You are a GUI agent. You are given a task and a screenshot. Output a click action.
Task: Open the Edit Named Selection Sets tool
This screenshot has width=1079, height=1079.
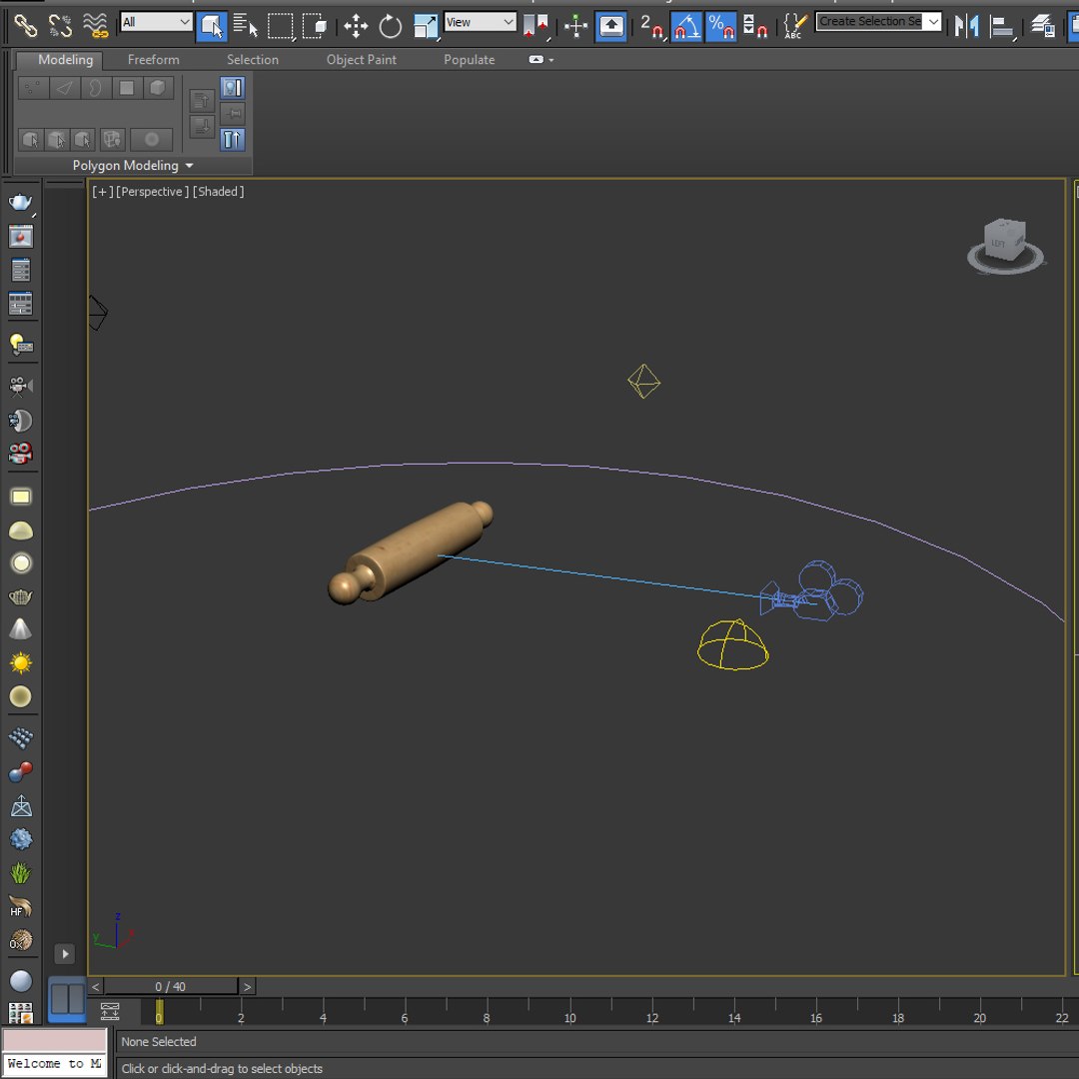(x=795, y=26)
